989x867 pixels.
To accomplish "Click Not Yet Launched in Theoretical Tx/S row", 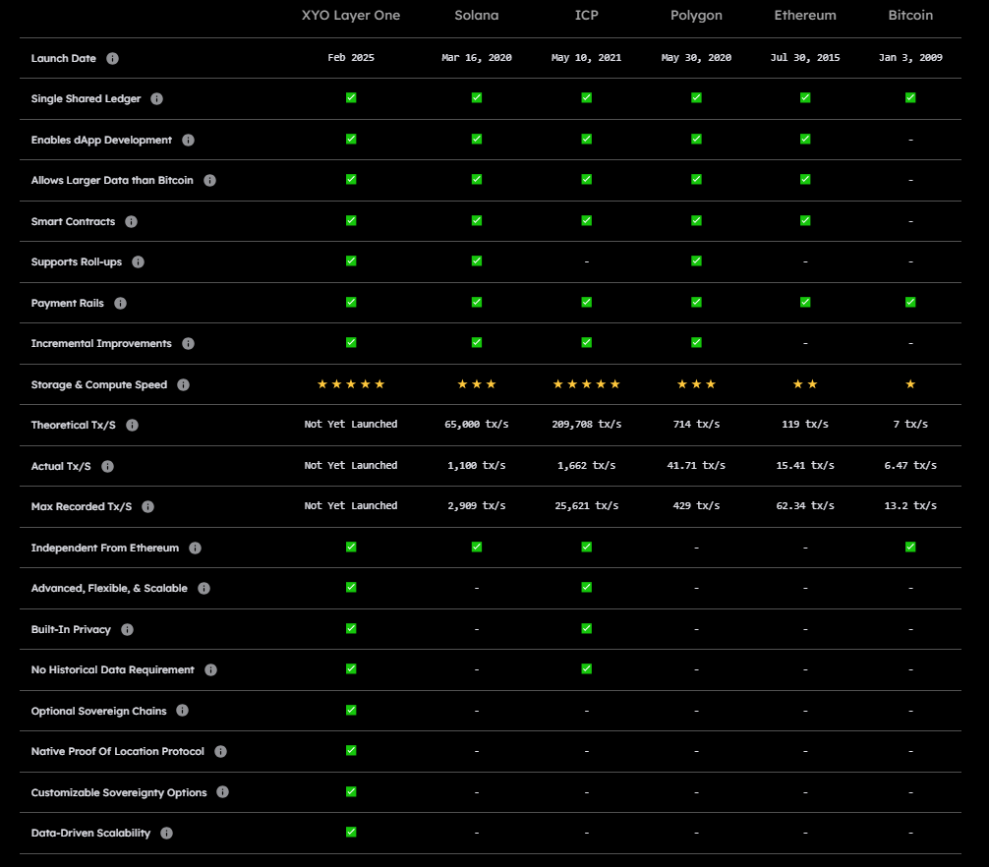I will tap(351, 425).
